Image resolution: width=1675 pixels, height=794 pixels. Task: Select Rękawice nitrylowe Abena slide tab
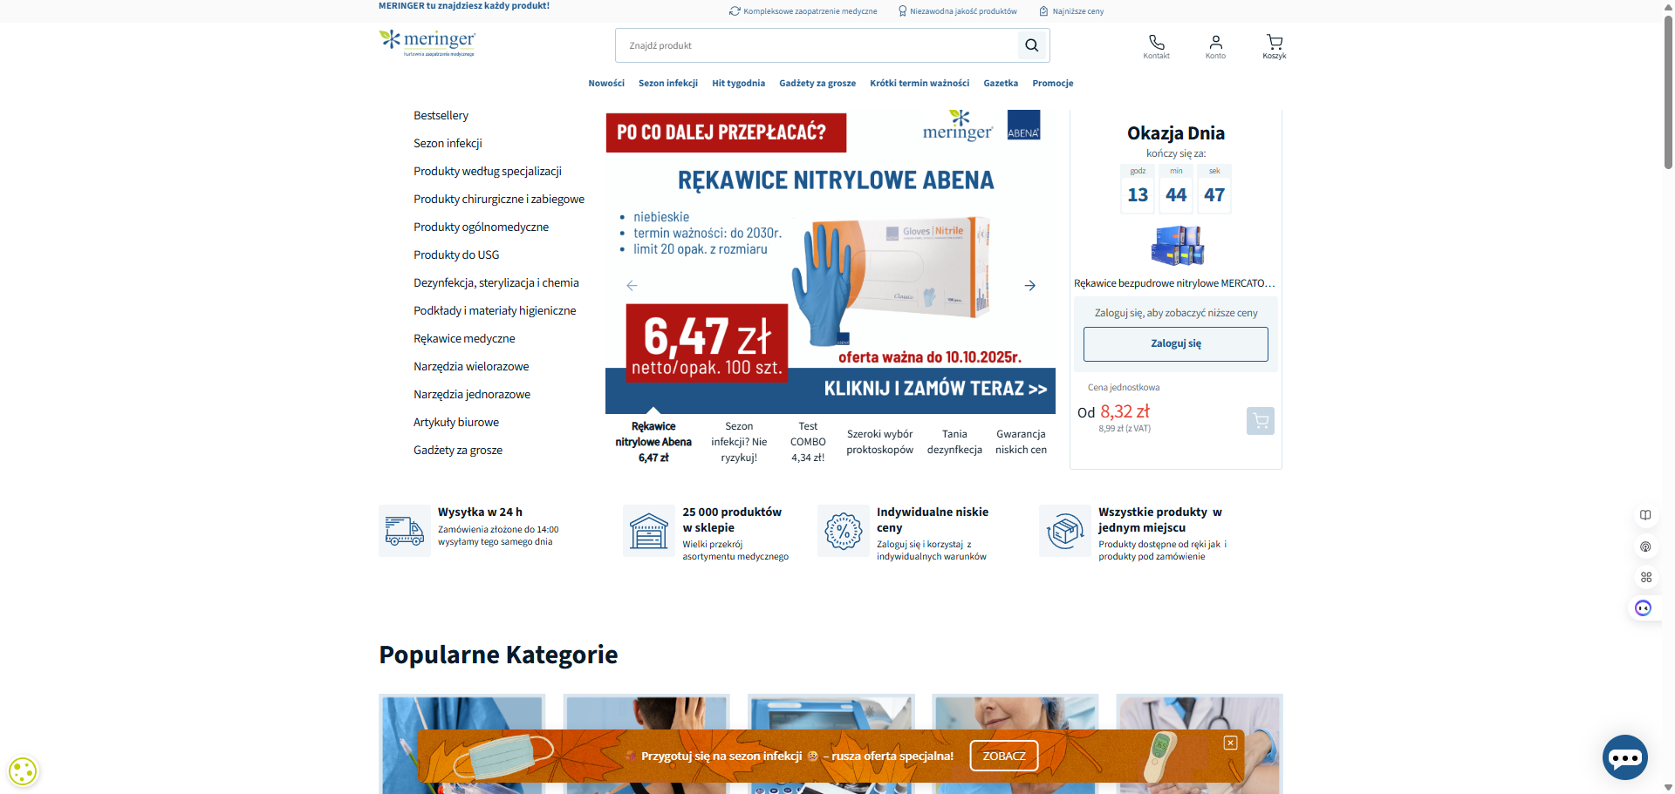pos(653,442)
